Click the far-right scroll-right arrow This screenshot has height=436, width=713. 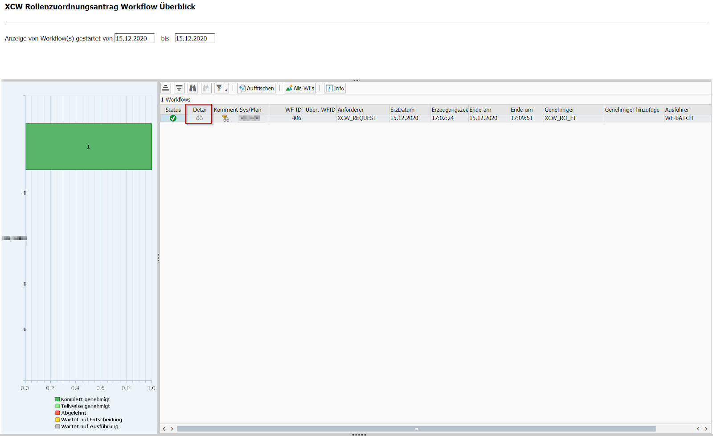pyautogui.click(x=706, y=429)
